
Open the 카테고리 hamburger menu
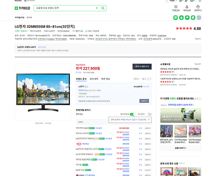[176, 8]
